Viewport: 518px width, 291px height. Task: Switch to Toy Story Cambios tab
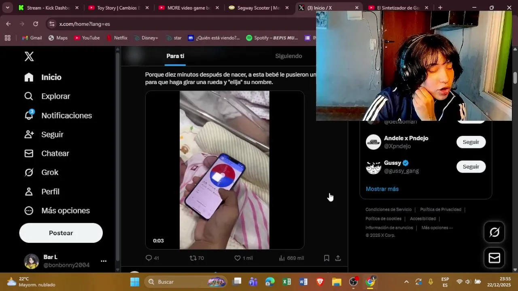pos(119,8)
